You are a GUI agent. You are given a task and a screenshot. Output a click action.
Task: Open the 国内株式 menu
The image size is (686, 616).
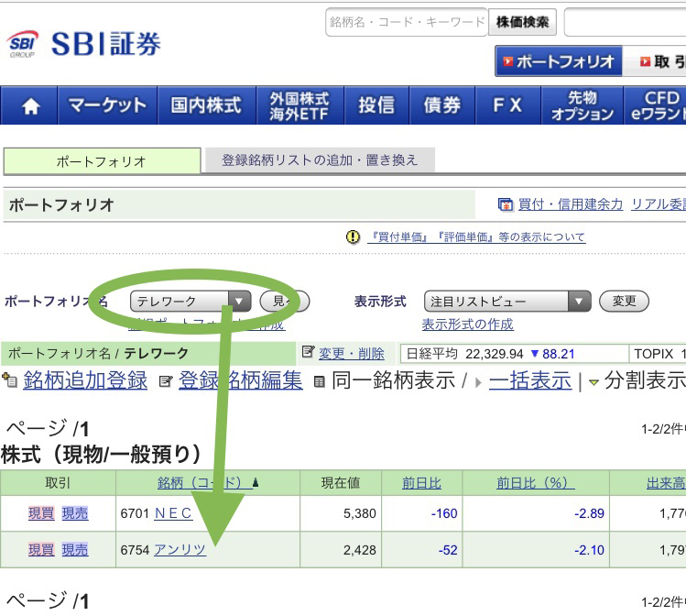tap(206, 105)
